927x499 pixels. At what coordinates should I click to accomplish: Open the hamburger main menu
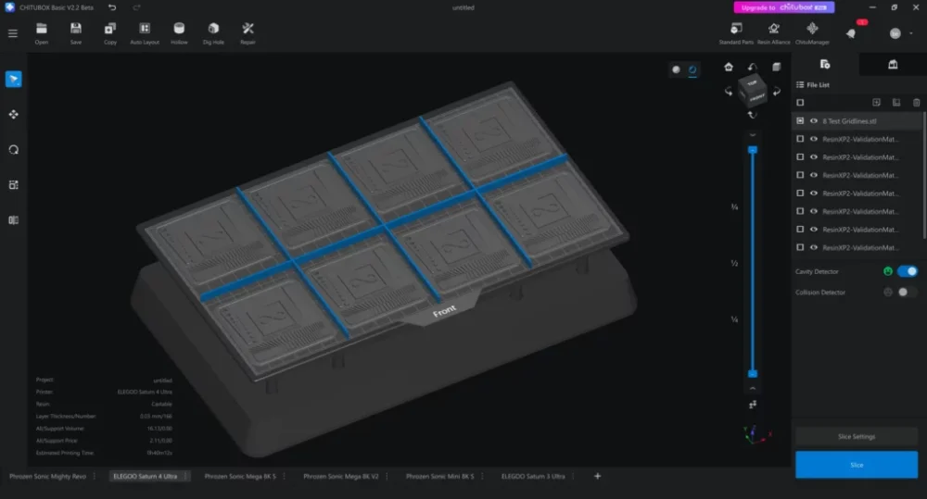pyautogui.click(x=13, y=33)
